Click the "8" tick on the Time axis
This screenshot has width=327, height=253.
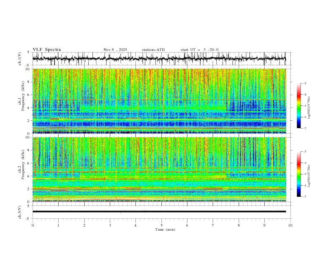[239, 225]
